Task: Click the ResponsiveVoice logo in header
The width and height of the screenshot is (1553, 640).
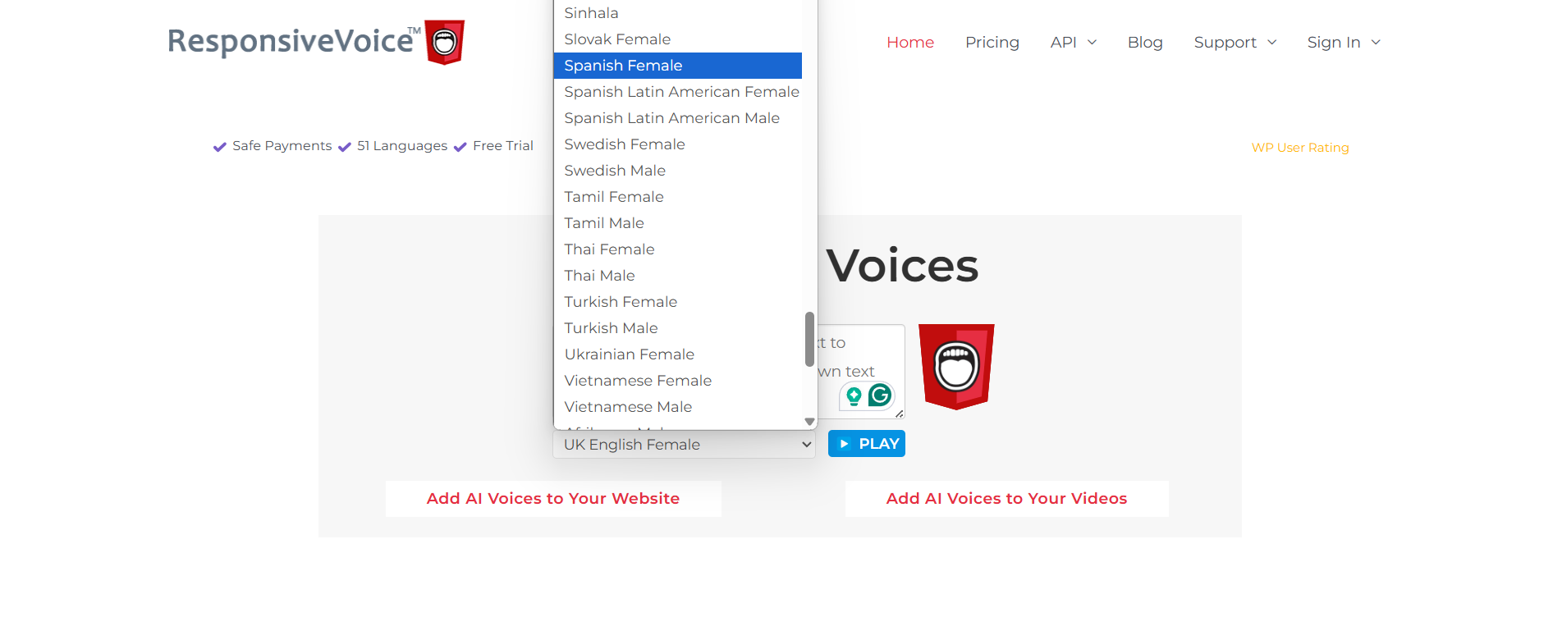Action: [x=316, y=42]
